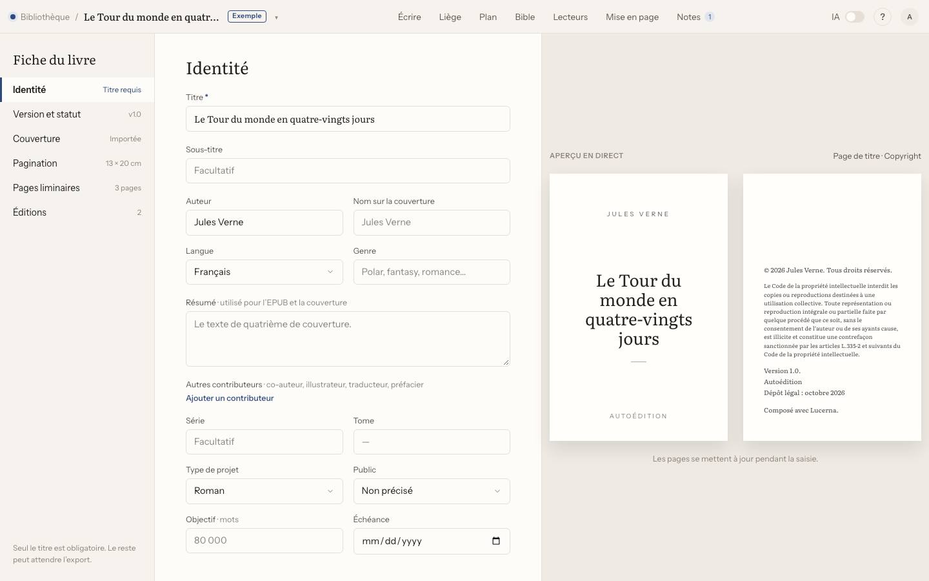Select Identité in the sidebar
The image size is (929, 581).
(x=77, y=90)
